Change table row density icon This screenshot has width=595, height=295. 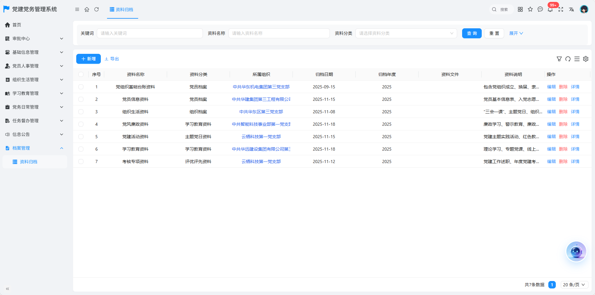coord(577,59)
